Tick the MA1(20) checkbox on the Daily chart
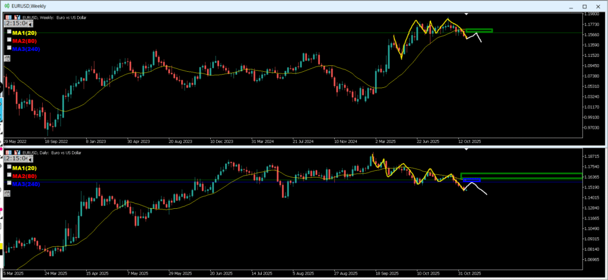This screenshot has width=608, height=280. point(8,167)
